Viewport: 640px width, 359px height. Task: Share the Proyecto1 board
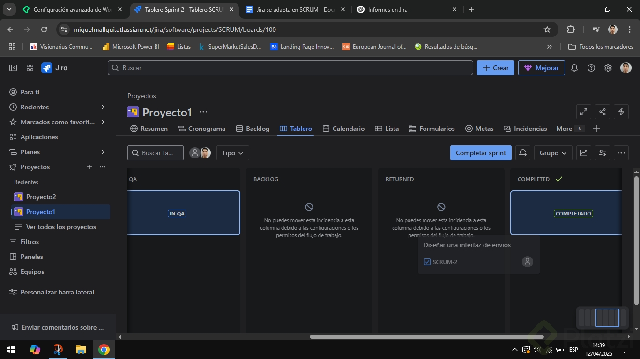click(603, 112)
